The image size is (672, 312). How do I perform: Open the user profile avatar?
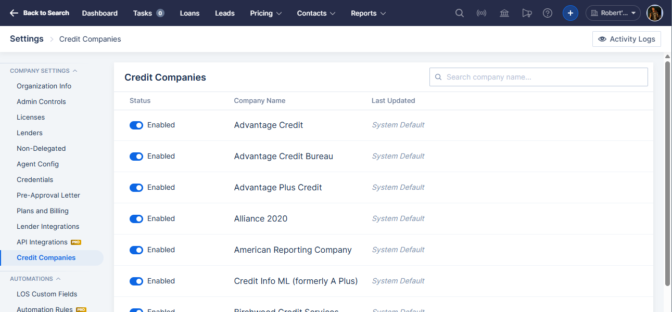tap(655, 13)
